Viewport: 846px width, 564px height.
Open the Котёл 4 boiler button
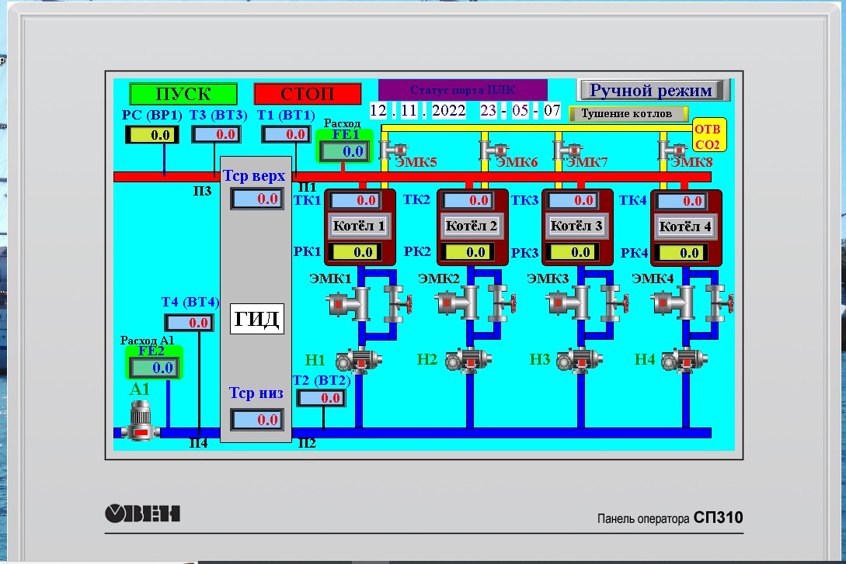[x=685, y=227]
